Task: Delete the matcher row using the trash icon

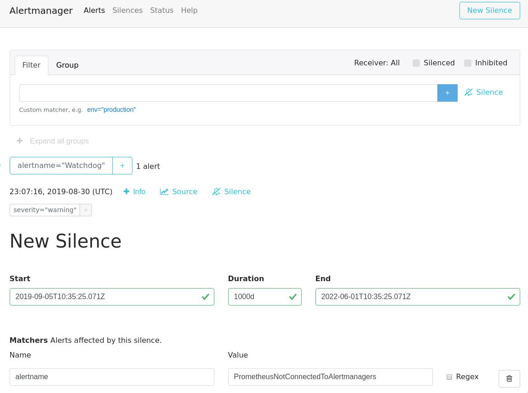Action: (x=509, y=378)
